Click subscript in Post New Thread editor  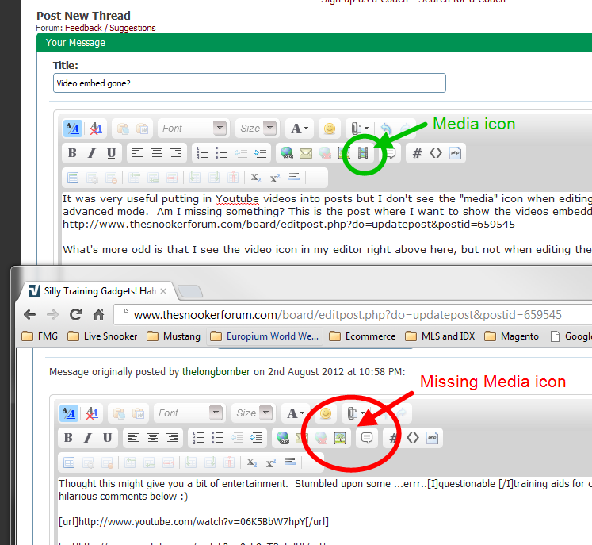256,178
